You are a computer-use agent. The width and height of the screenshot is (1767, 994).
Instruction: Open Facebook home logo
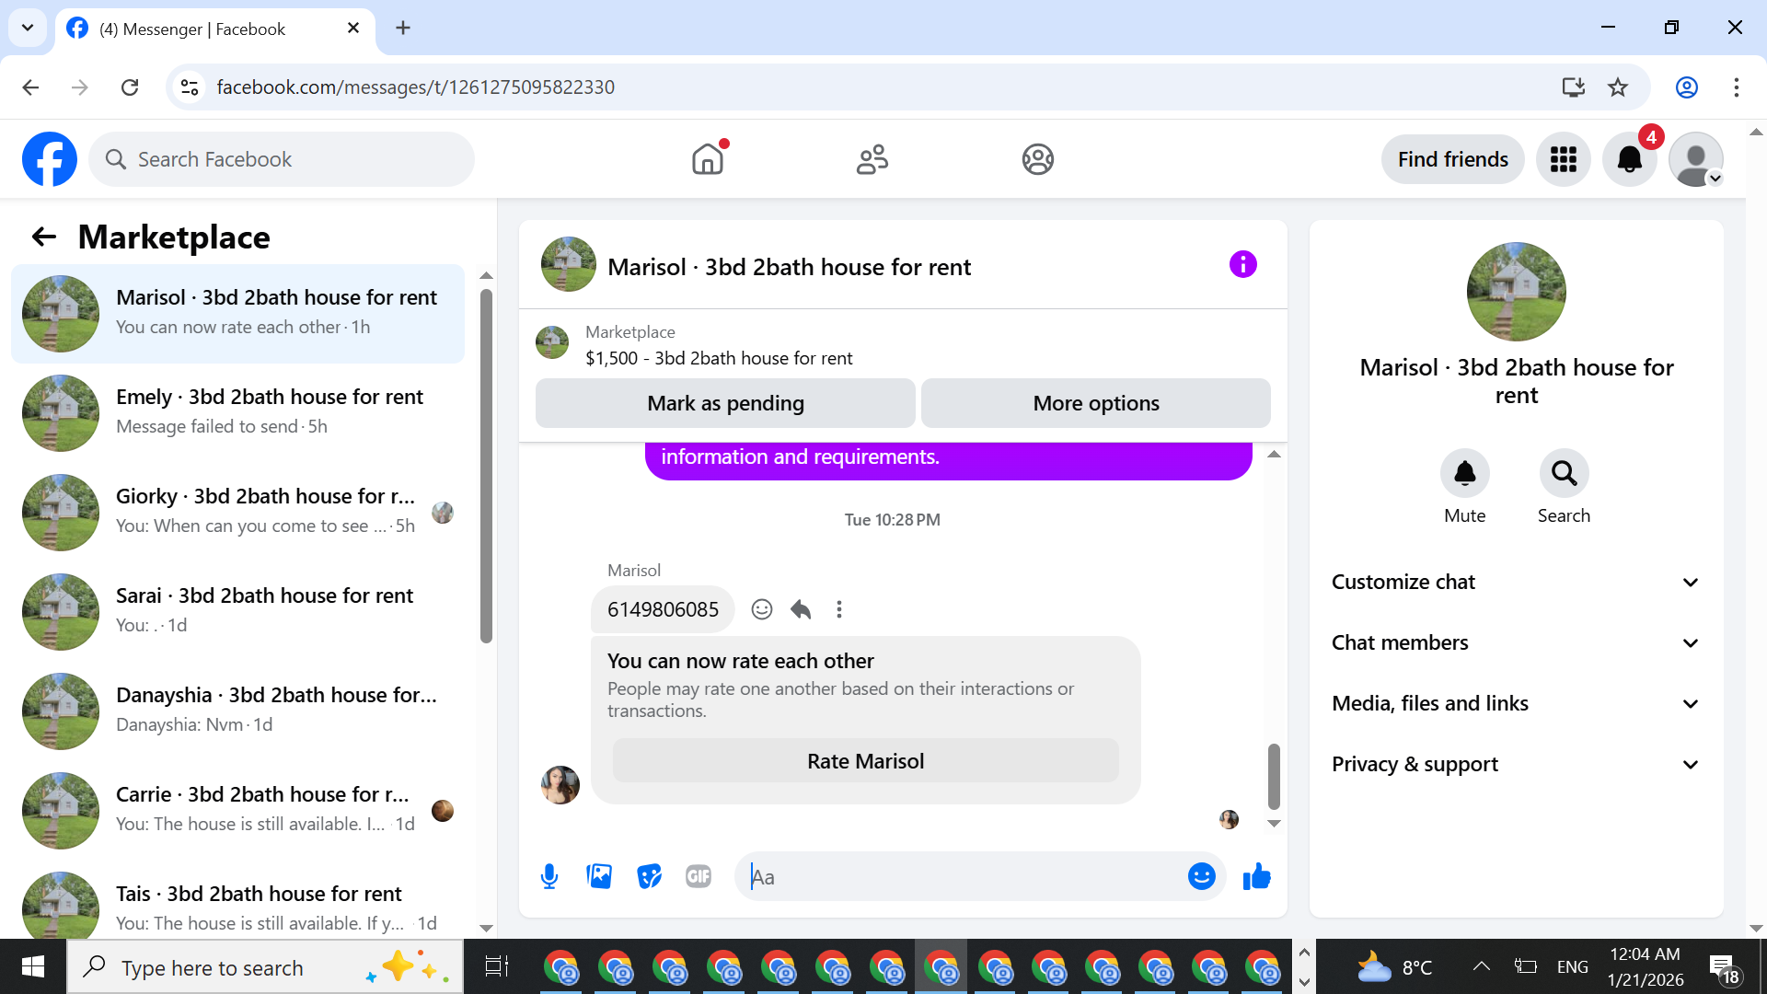pyautogui.click(x=50, y=159)
